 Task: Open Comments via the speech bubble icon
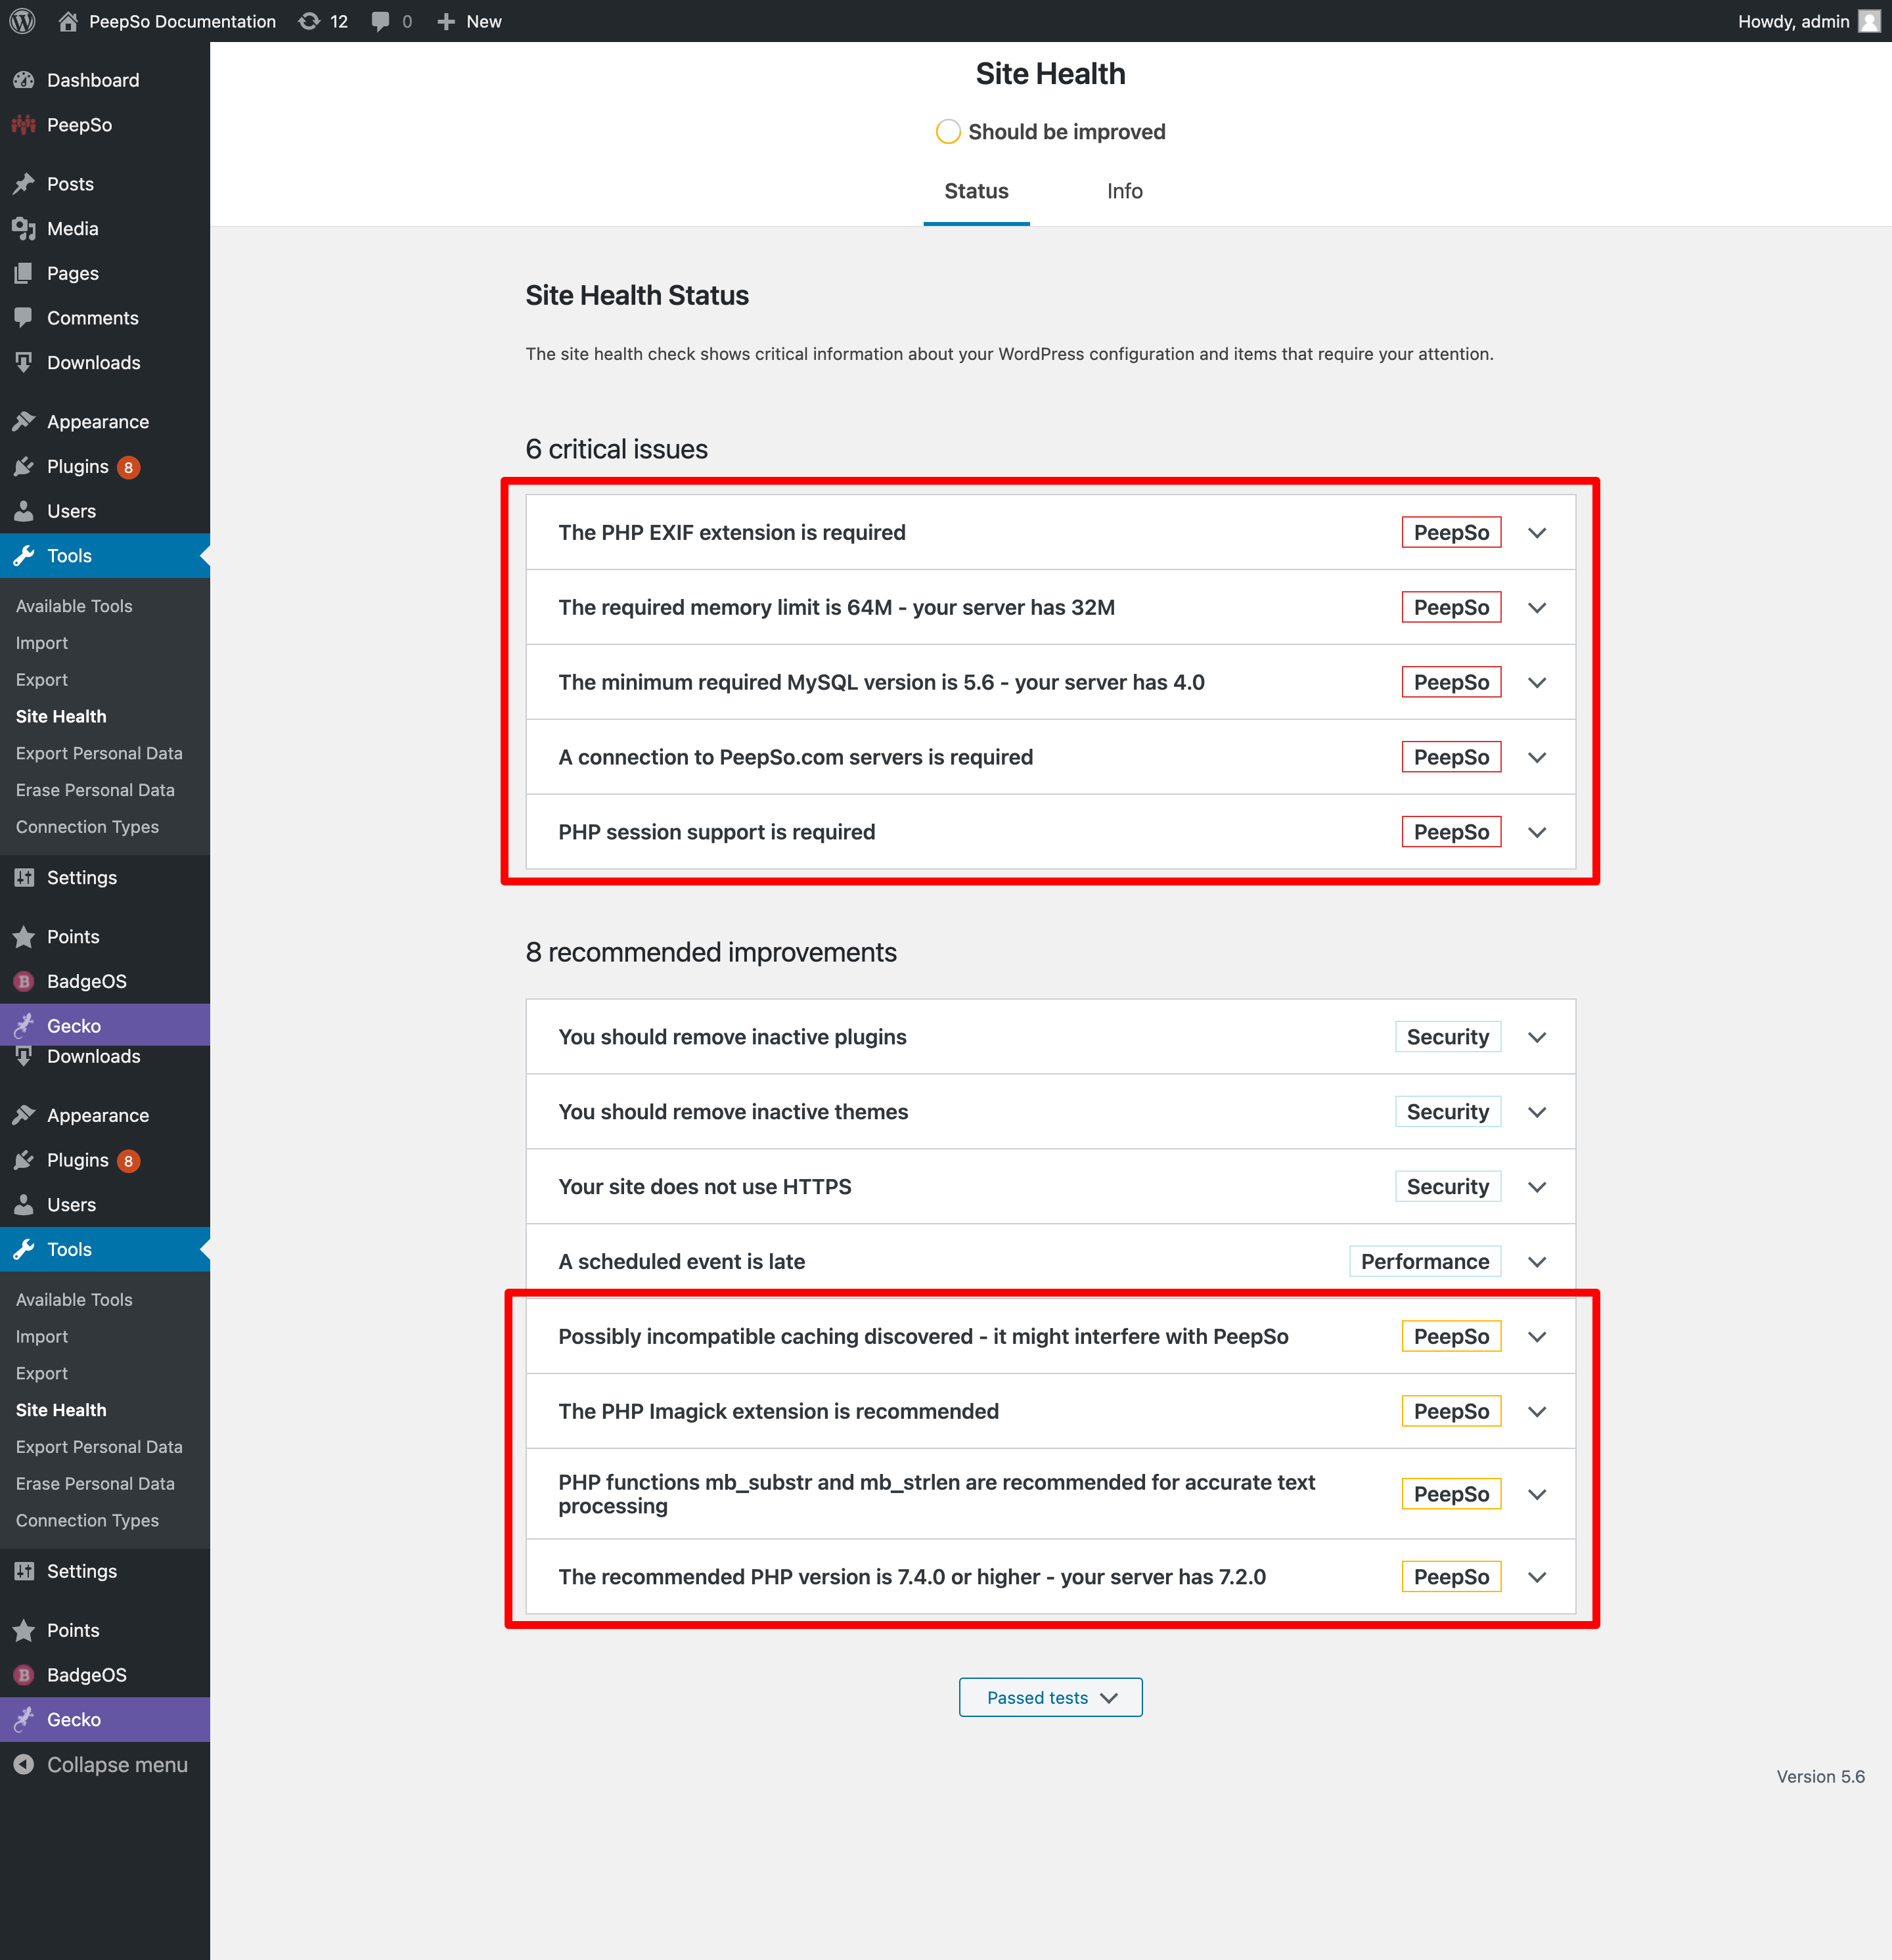pyautogui.click(x=24, y=318)
